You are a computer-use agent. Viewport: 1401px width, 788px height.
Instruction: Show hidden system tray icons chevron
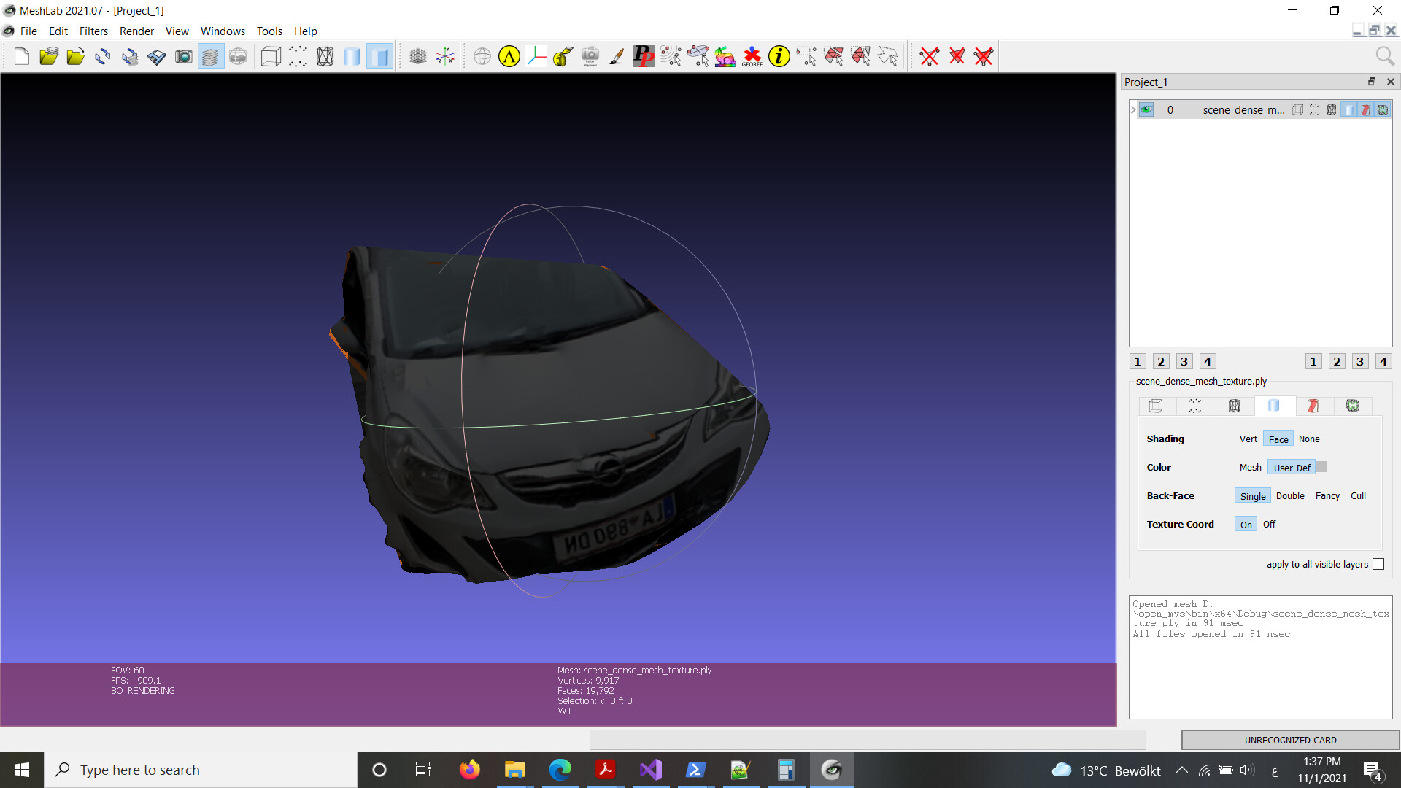[1181, 770]
